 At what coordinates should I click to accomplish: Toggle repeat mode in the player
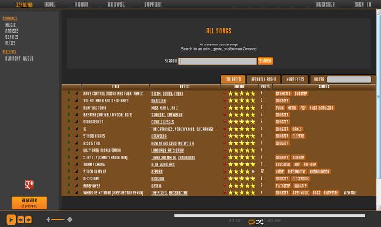[251, 222]
